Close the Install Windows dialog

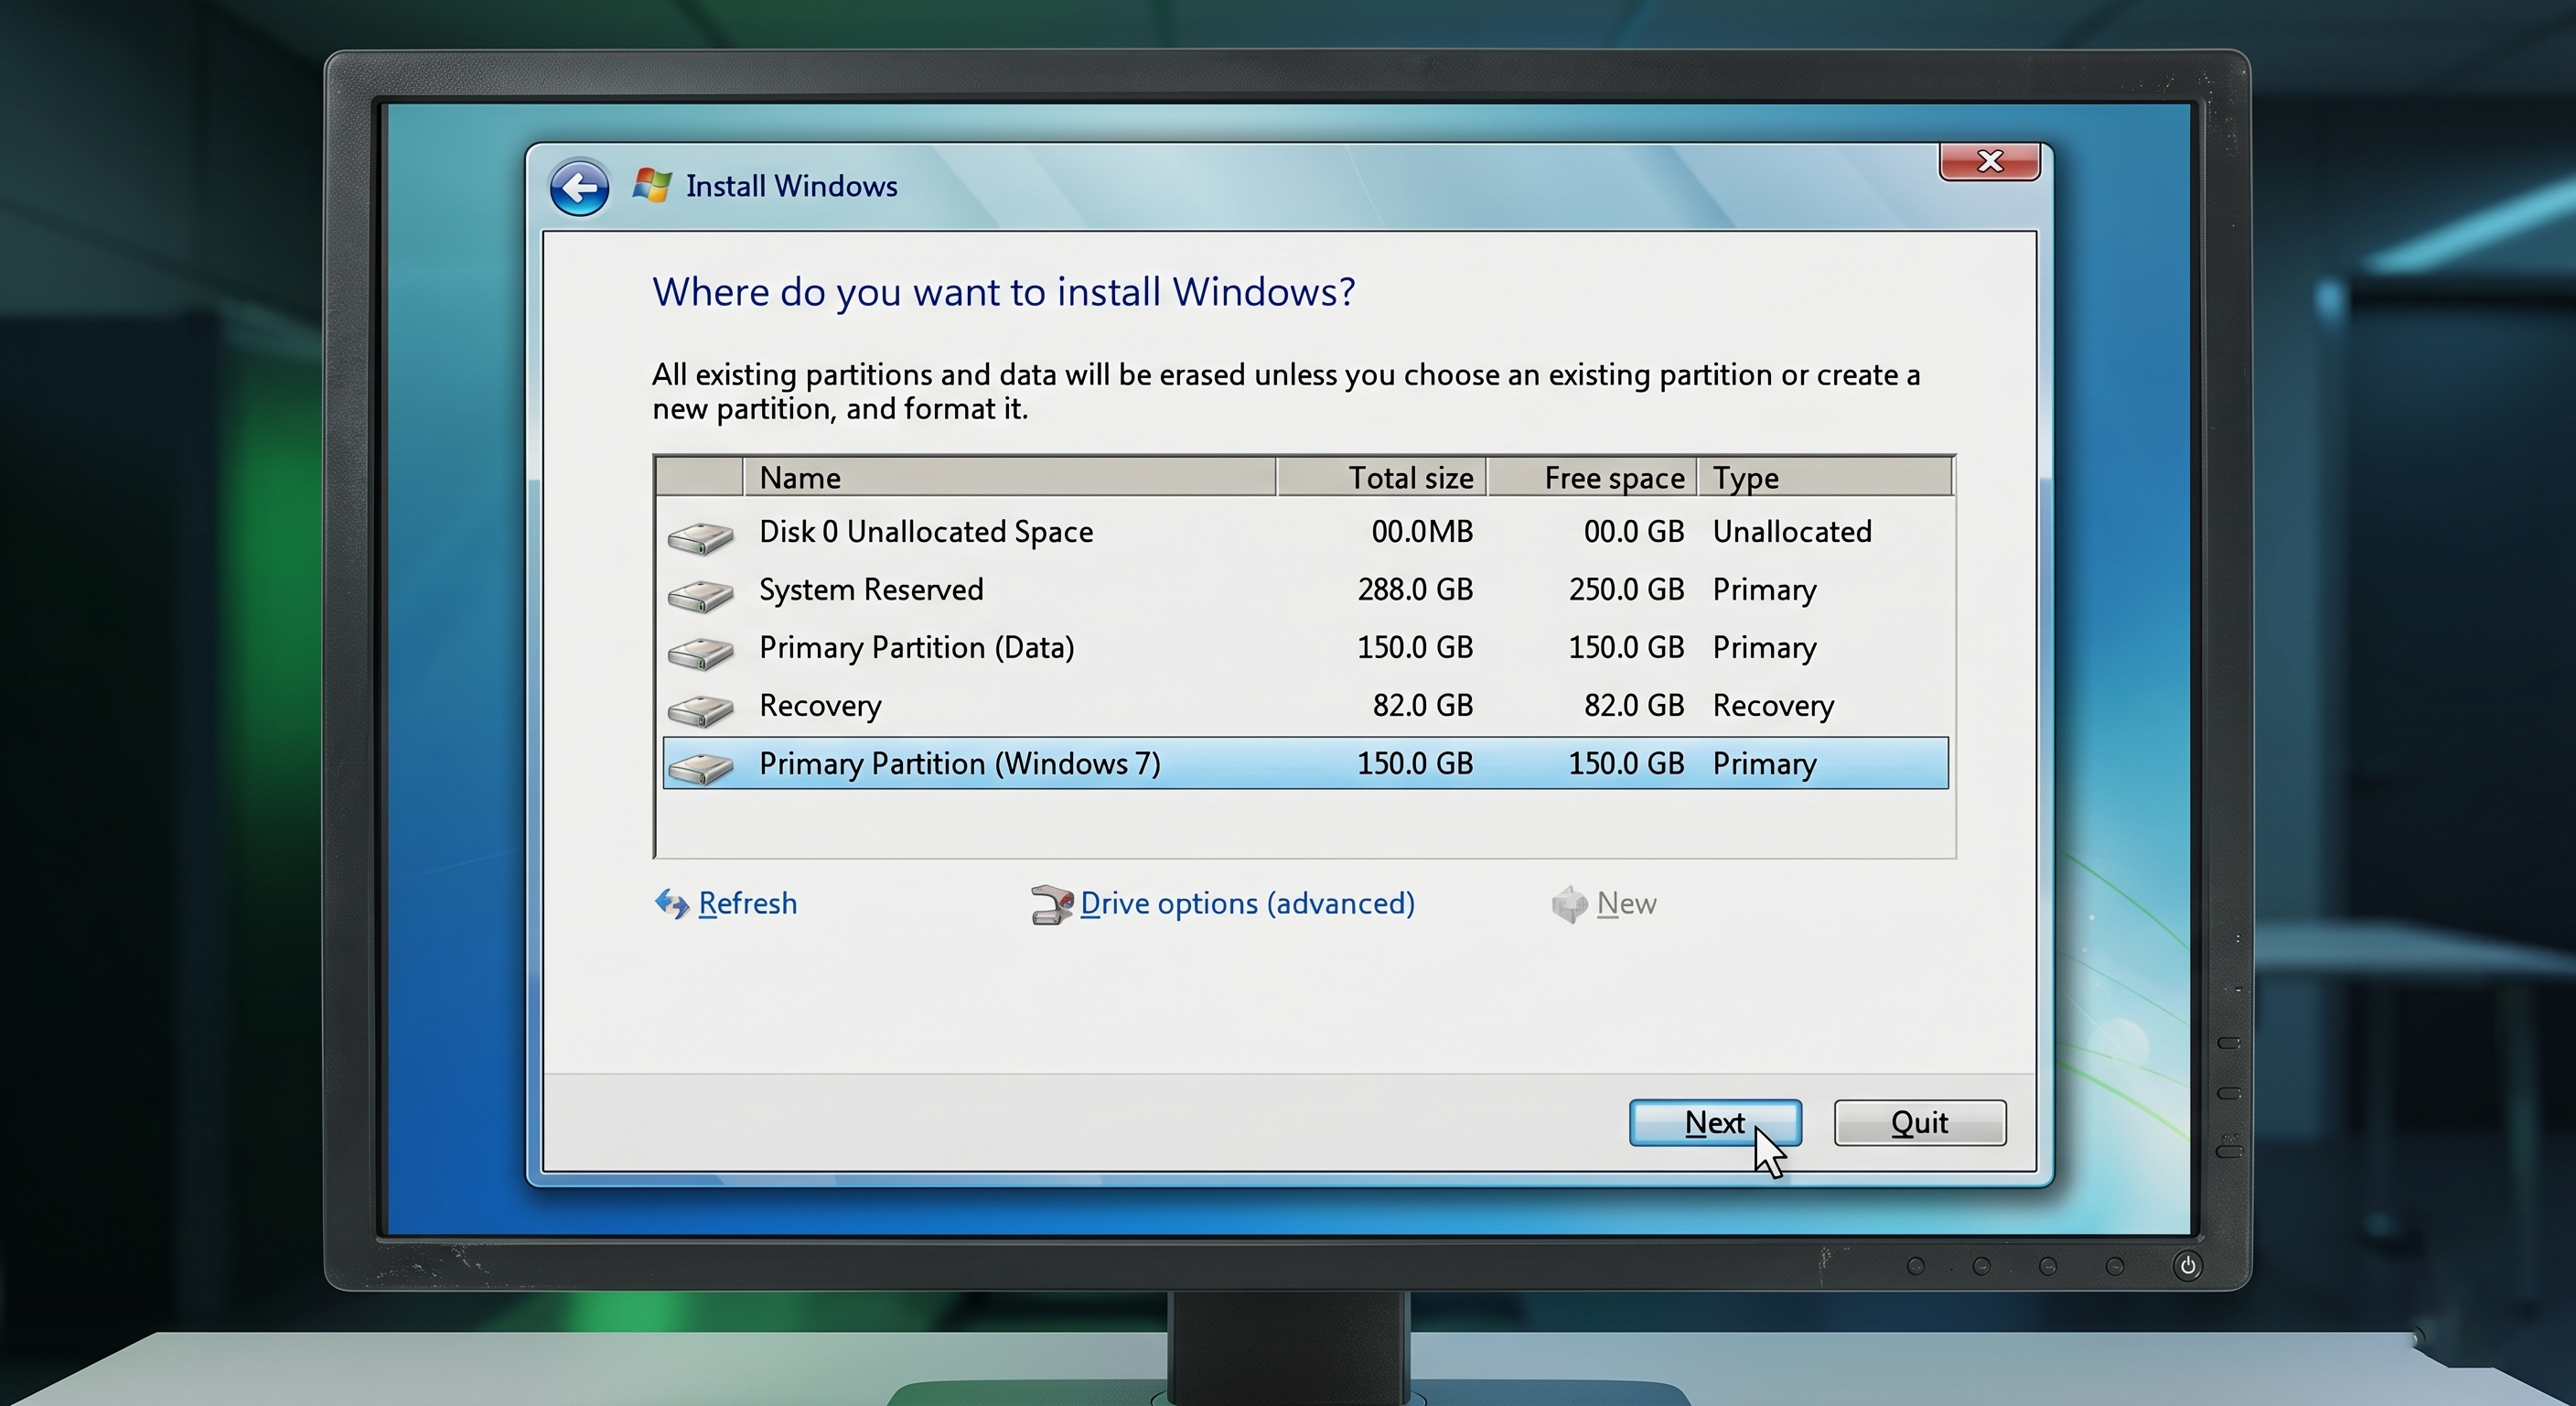(1989, 161)
